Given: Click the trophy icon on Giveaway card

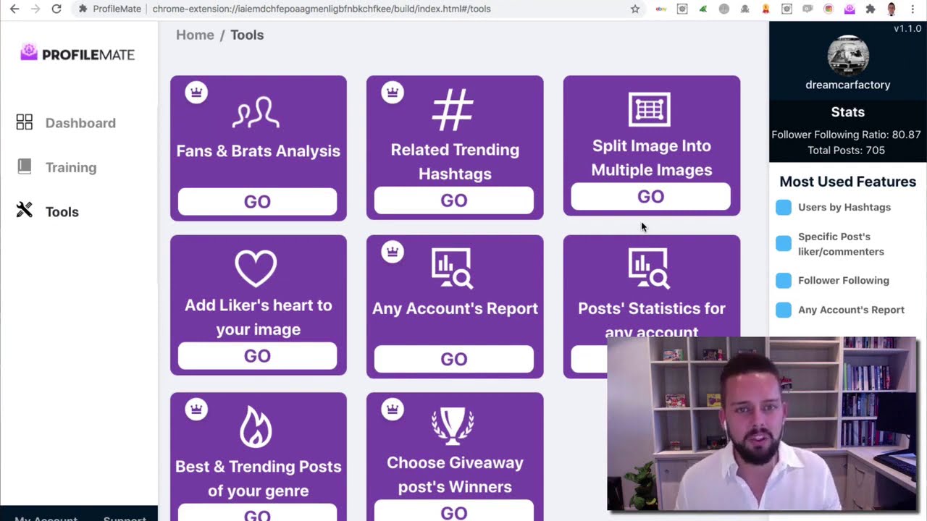Looking at the screenshot, I should (453, 426).
